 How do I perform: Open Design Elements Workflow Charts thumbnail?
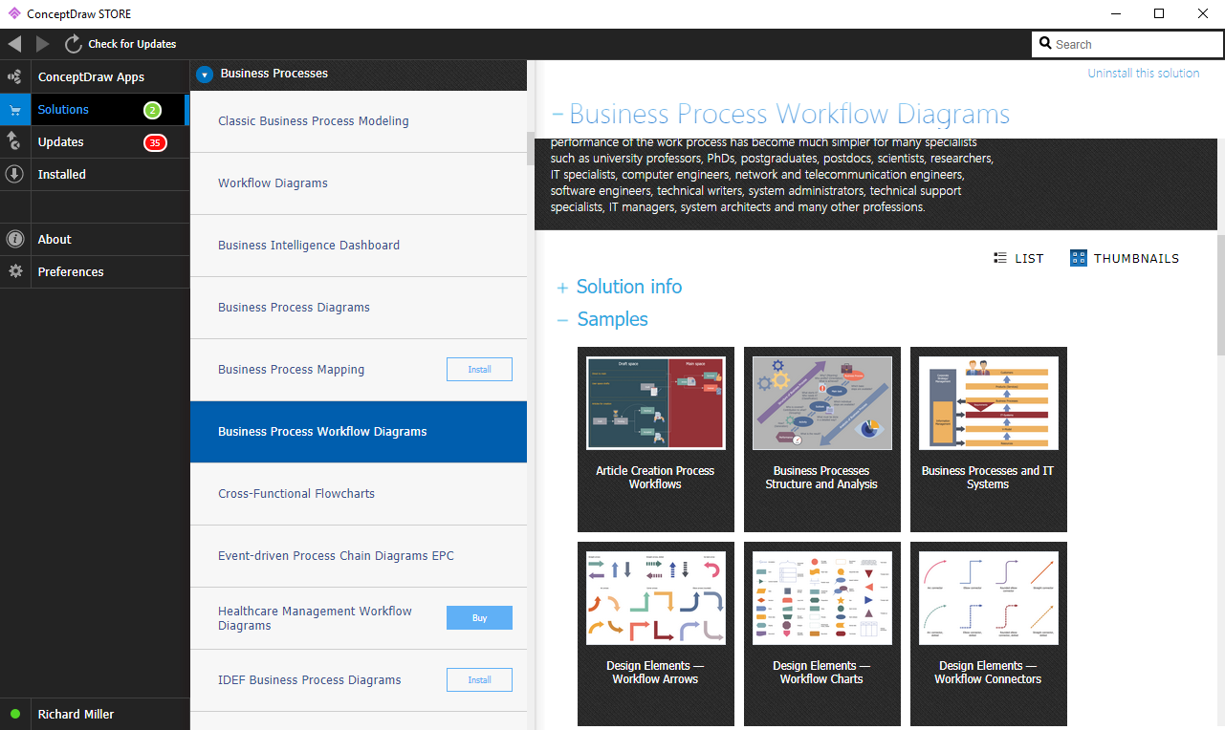coord(822,634)
